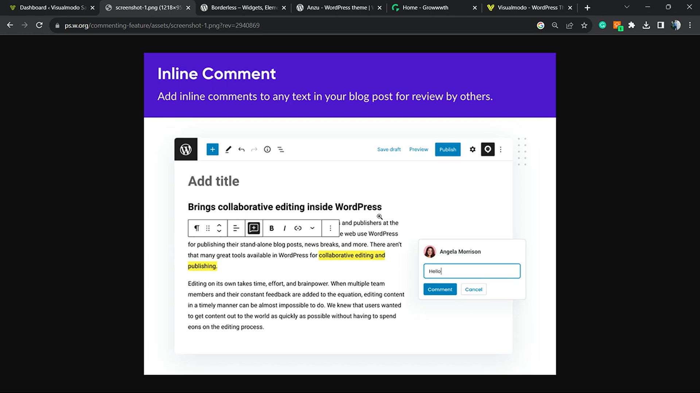700x393 pixels.
Task: Toggle bold formatting
Action: (x=271, y=228)
